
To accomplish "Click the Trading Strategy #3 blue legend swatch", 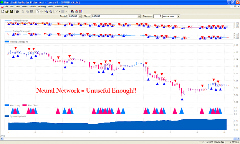I will [x=7, y=41].
